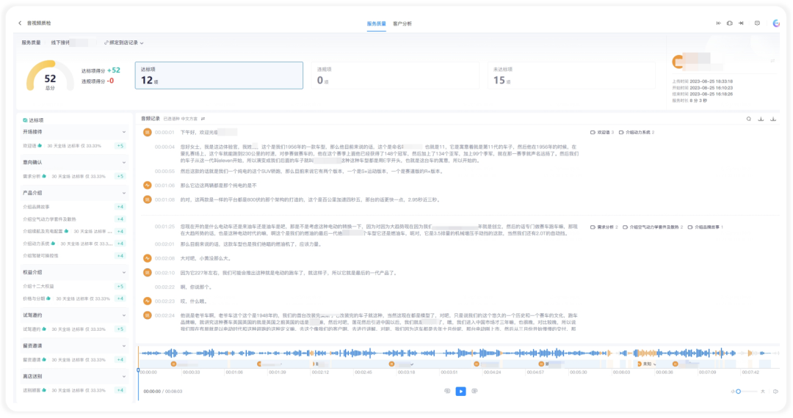Open the 绑定到店记录 dropdown
This screenshot has height=418, width=793.
(124, 43)
